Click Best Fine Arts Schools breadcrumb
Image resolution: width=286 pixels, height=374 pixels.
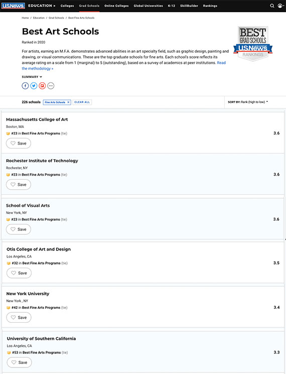click(81, 18)
